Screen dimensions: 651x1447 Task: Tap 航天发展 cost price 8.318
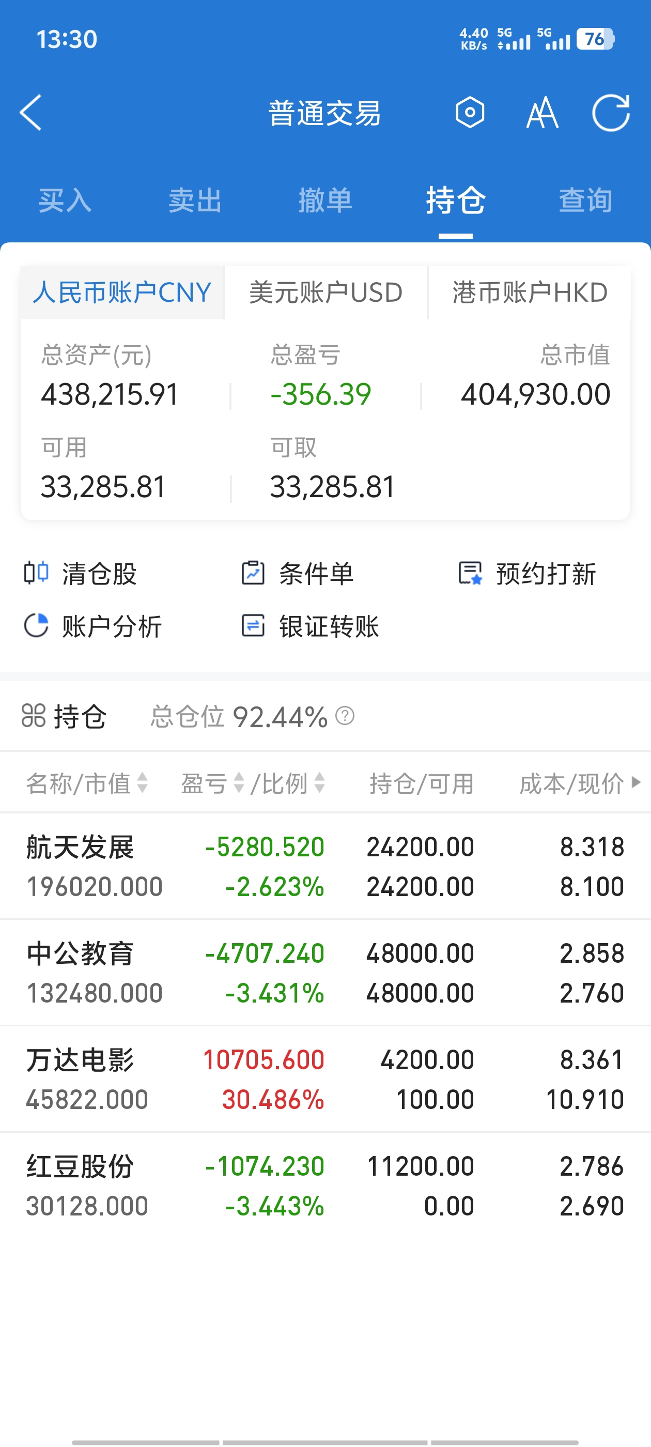click(x=592, y=846)
